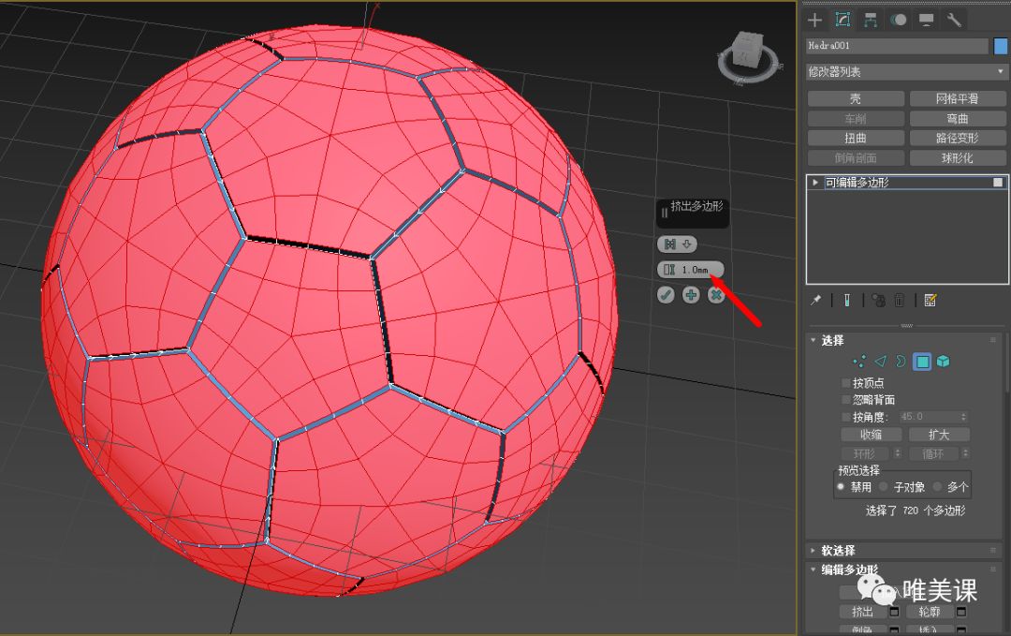Open the Utilities wrench panel tab
The image size is (1011, 636).
955,19
